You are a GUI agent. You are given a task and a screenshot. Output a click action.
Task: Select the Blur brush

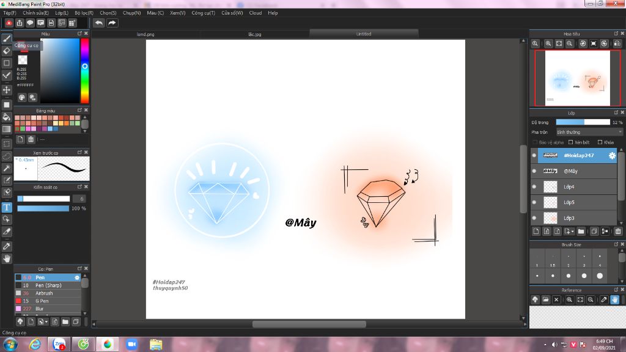[x=48, y=309]
